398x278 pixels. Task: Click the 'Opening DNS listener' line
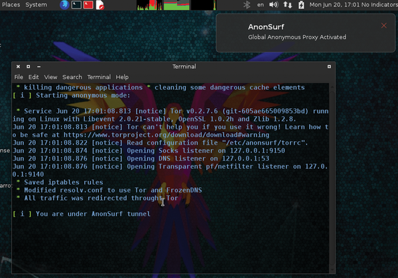141,159
